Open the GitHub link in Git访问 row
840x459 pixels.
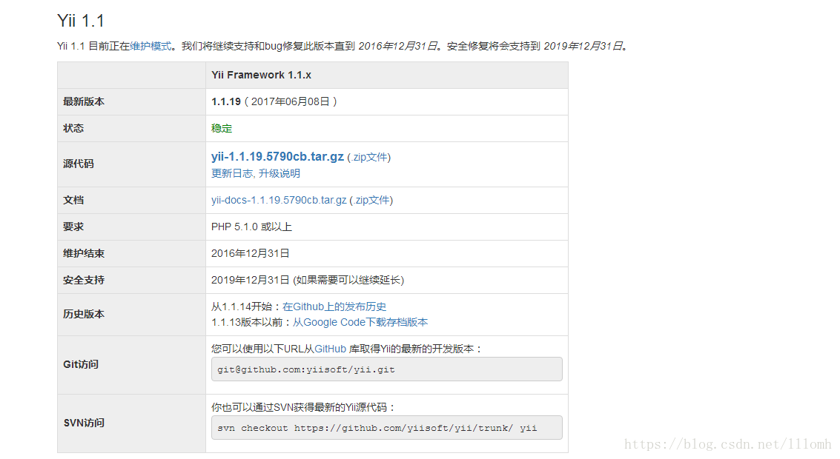(x=330, y=349)
